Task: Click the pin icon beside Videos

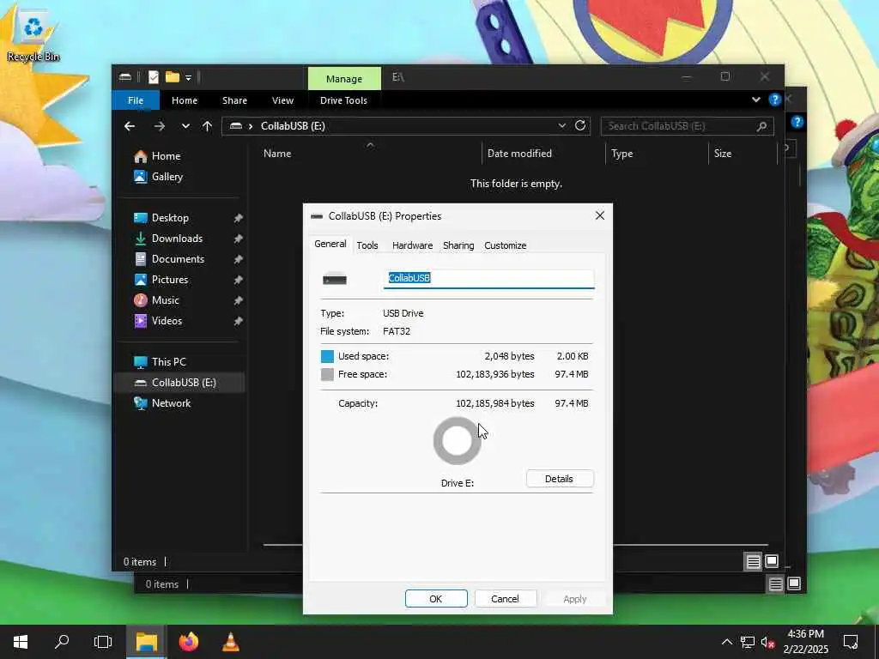Action: tap(239, 321)
